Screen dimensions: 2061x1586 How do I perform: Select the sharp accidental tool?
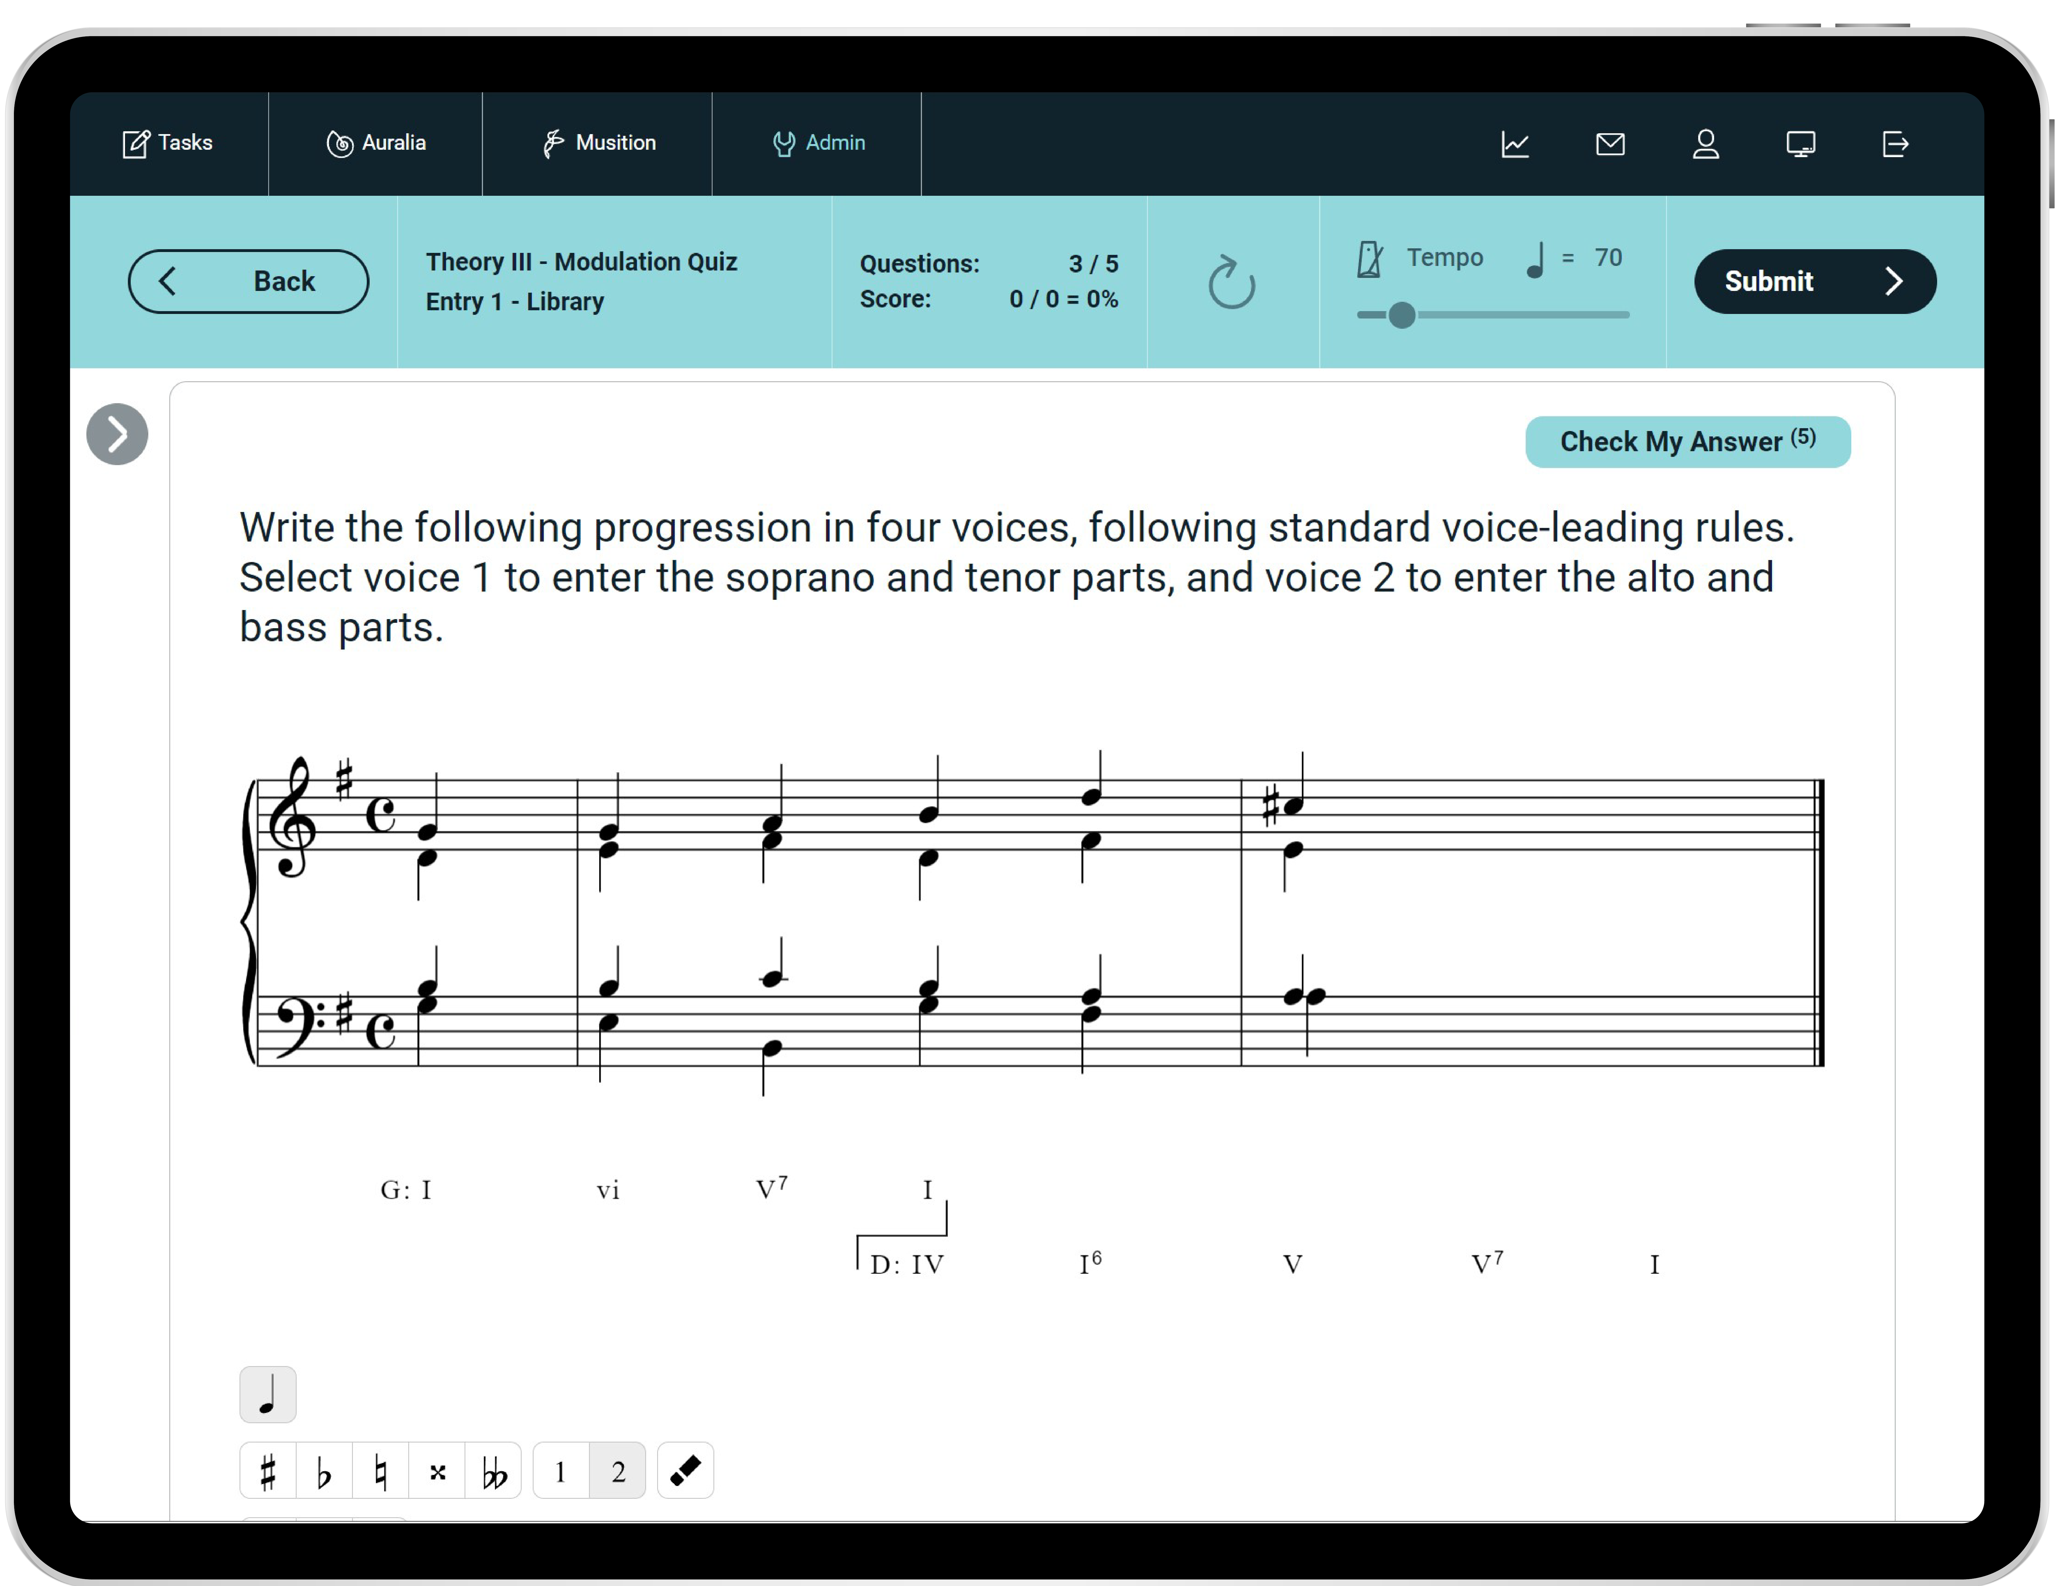click(x=268, y=1471)
